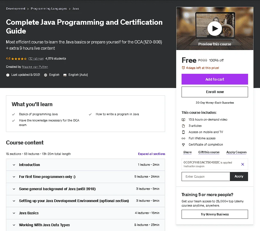The height and width of the screenshot is (231, 260).
Task: Open the Development breadcrumb
Action: [16, 9]
